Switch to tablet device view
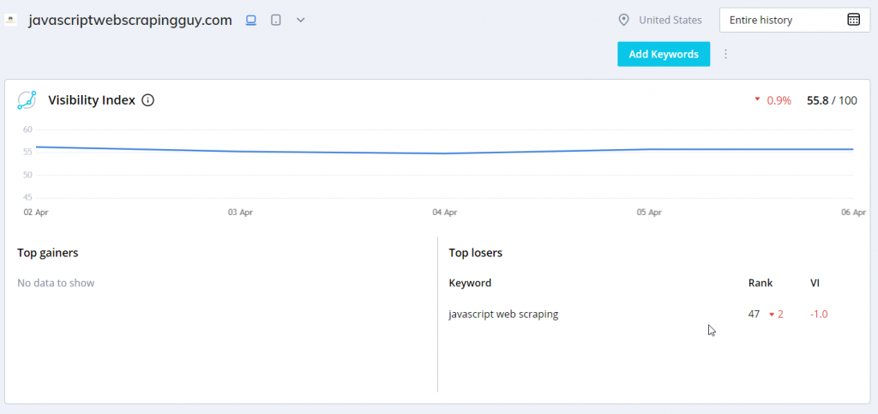Screen dimensions: 878x414 [275, 20]
